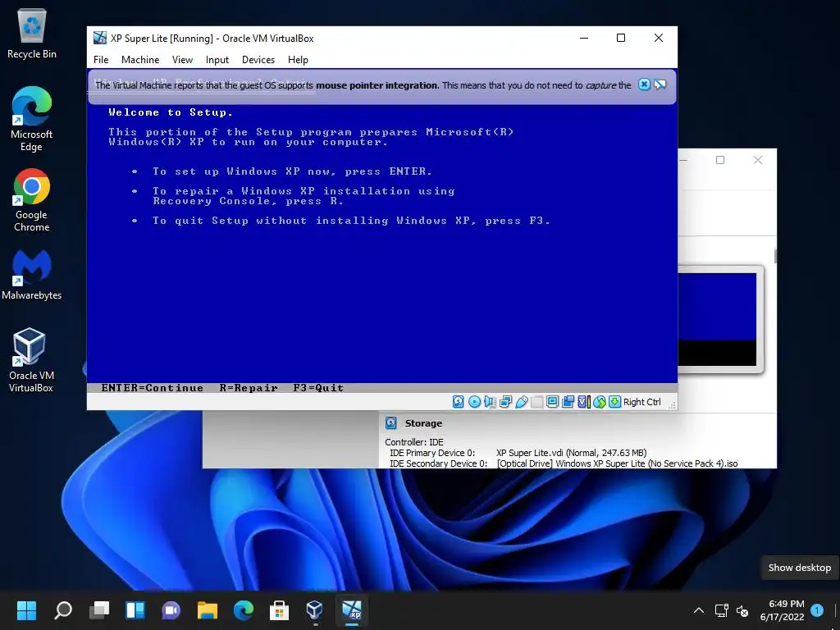Click the keyboard capture arrow icon

coord(614,402)
